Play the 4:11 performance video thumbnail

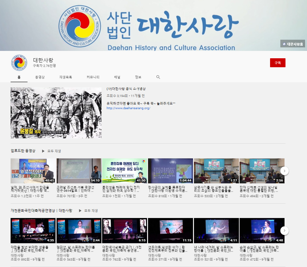pyautogui.click(x=216, y=231)
